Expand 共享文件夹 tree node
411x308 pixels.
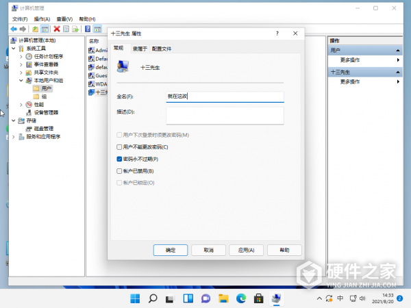[21, 73]
